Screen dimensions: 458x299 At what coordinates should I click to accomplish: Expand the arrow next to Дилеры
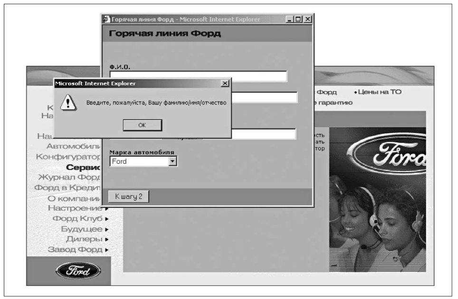click(x=106, y=240)
